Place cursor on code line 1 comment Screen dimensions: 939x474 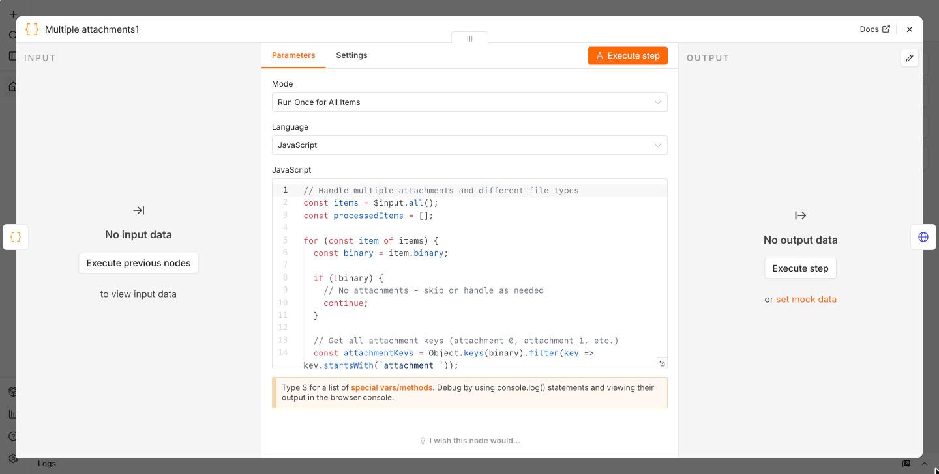coord(441,191)
